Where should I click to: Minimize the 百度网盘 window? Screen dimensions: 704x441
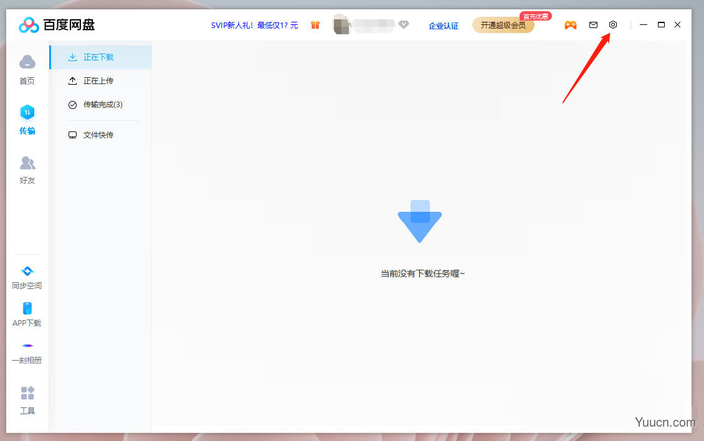point(644,25)
